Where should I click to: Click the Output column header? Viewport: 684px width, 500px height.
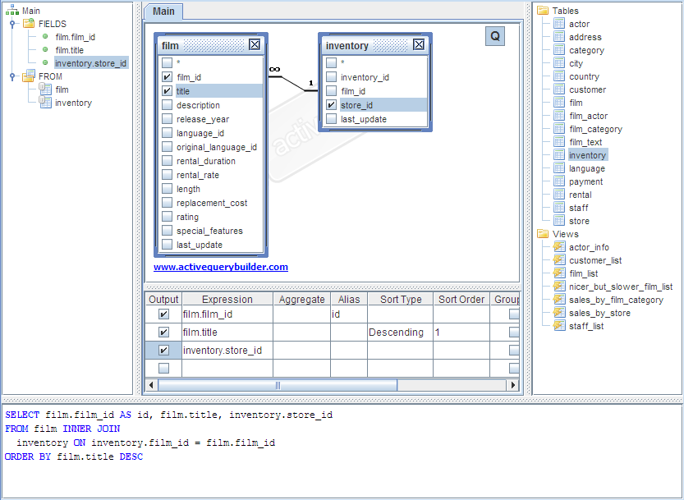[163, 299]
